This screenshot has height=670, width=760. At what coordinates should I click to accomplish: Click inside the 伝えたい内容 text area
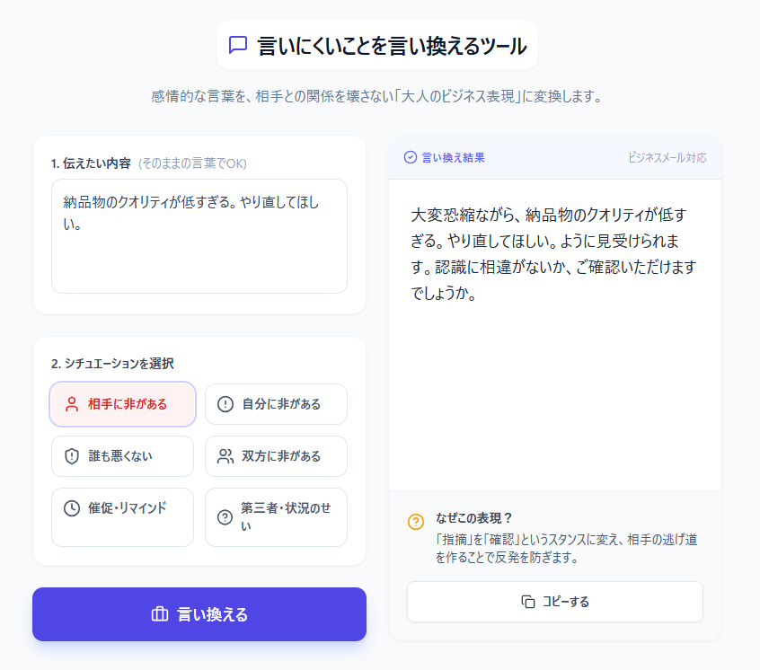(x=199, y=234)
